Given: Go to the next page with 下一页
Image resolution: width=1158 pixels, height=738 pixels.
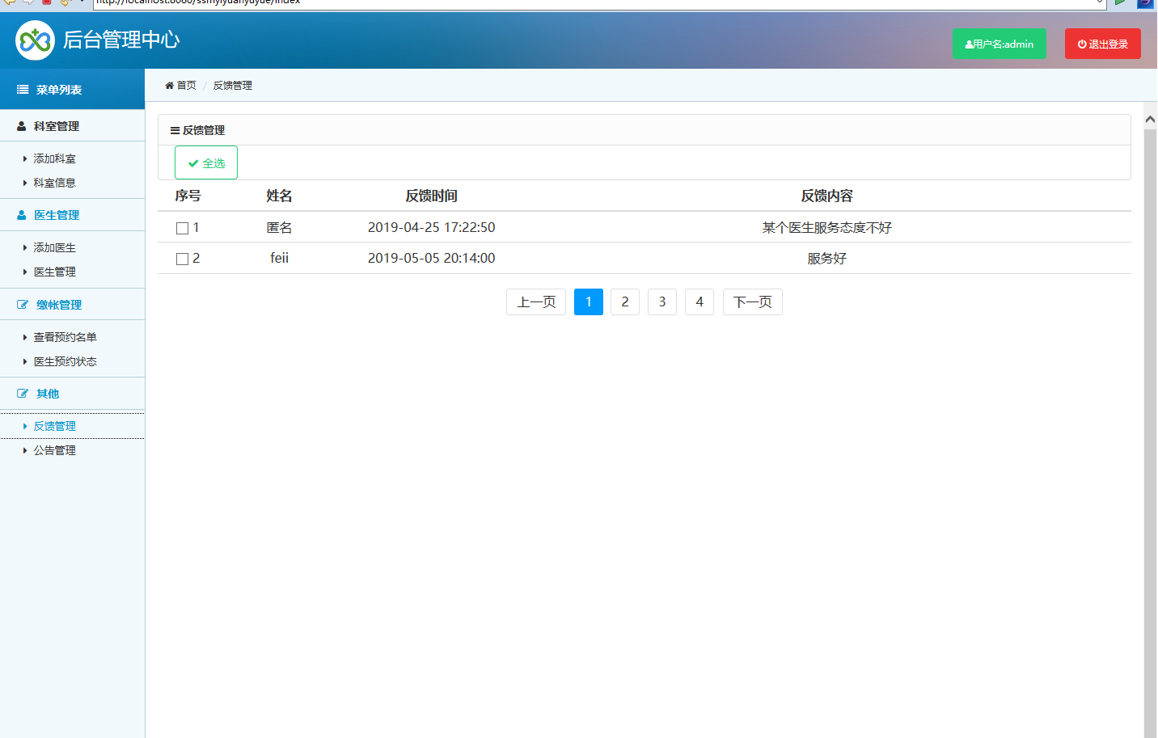Looking at the screenshot, I should pos(752,302).
